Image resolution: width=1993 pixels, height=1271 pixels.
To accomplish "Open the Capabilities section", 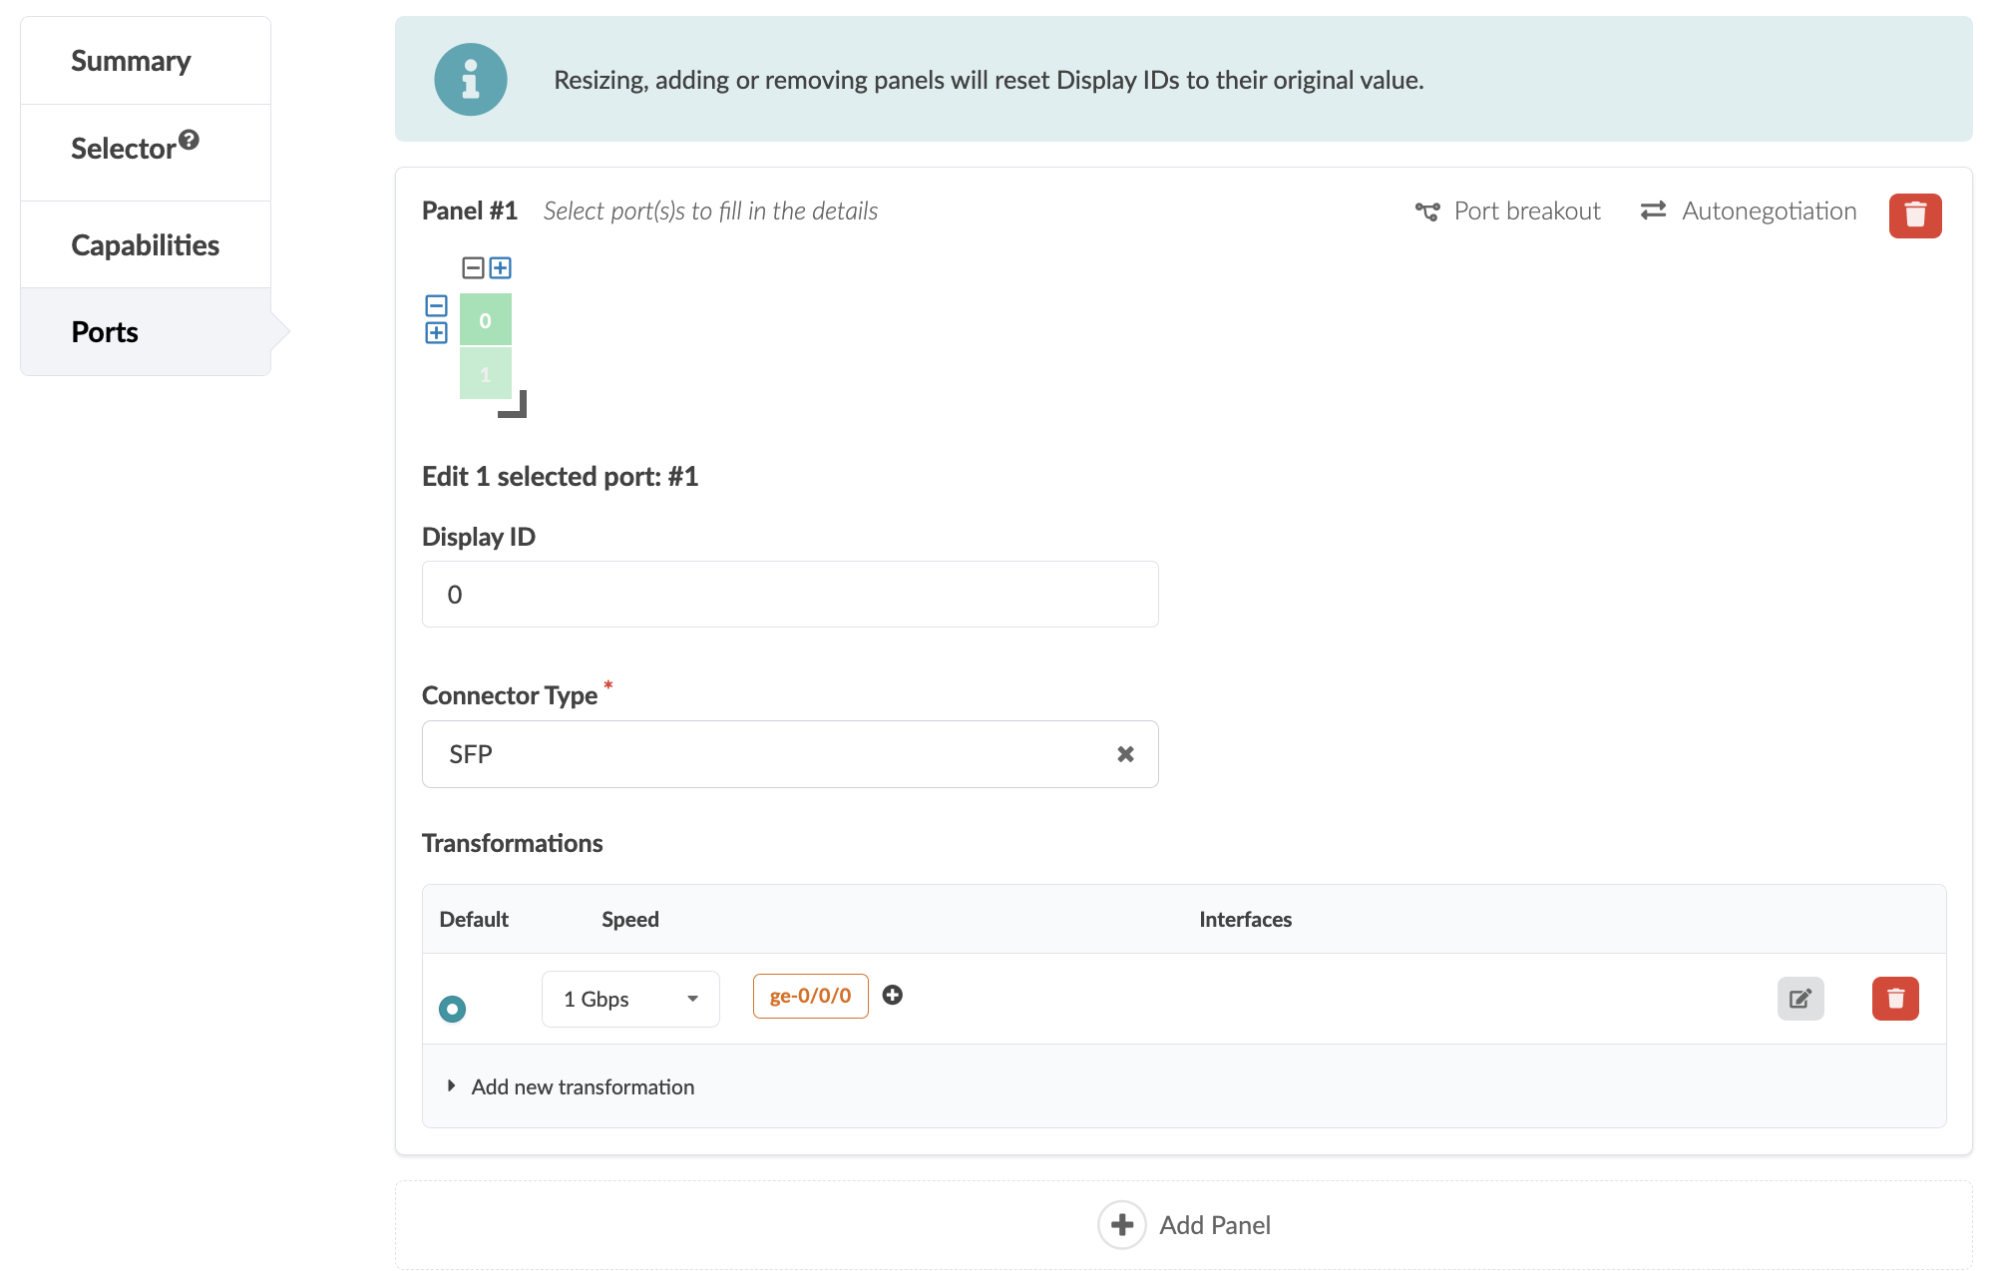I will pos(145,244).
